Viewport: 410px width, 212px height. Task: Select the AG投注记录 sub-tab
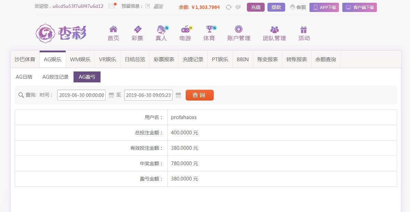55,77
